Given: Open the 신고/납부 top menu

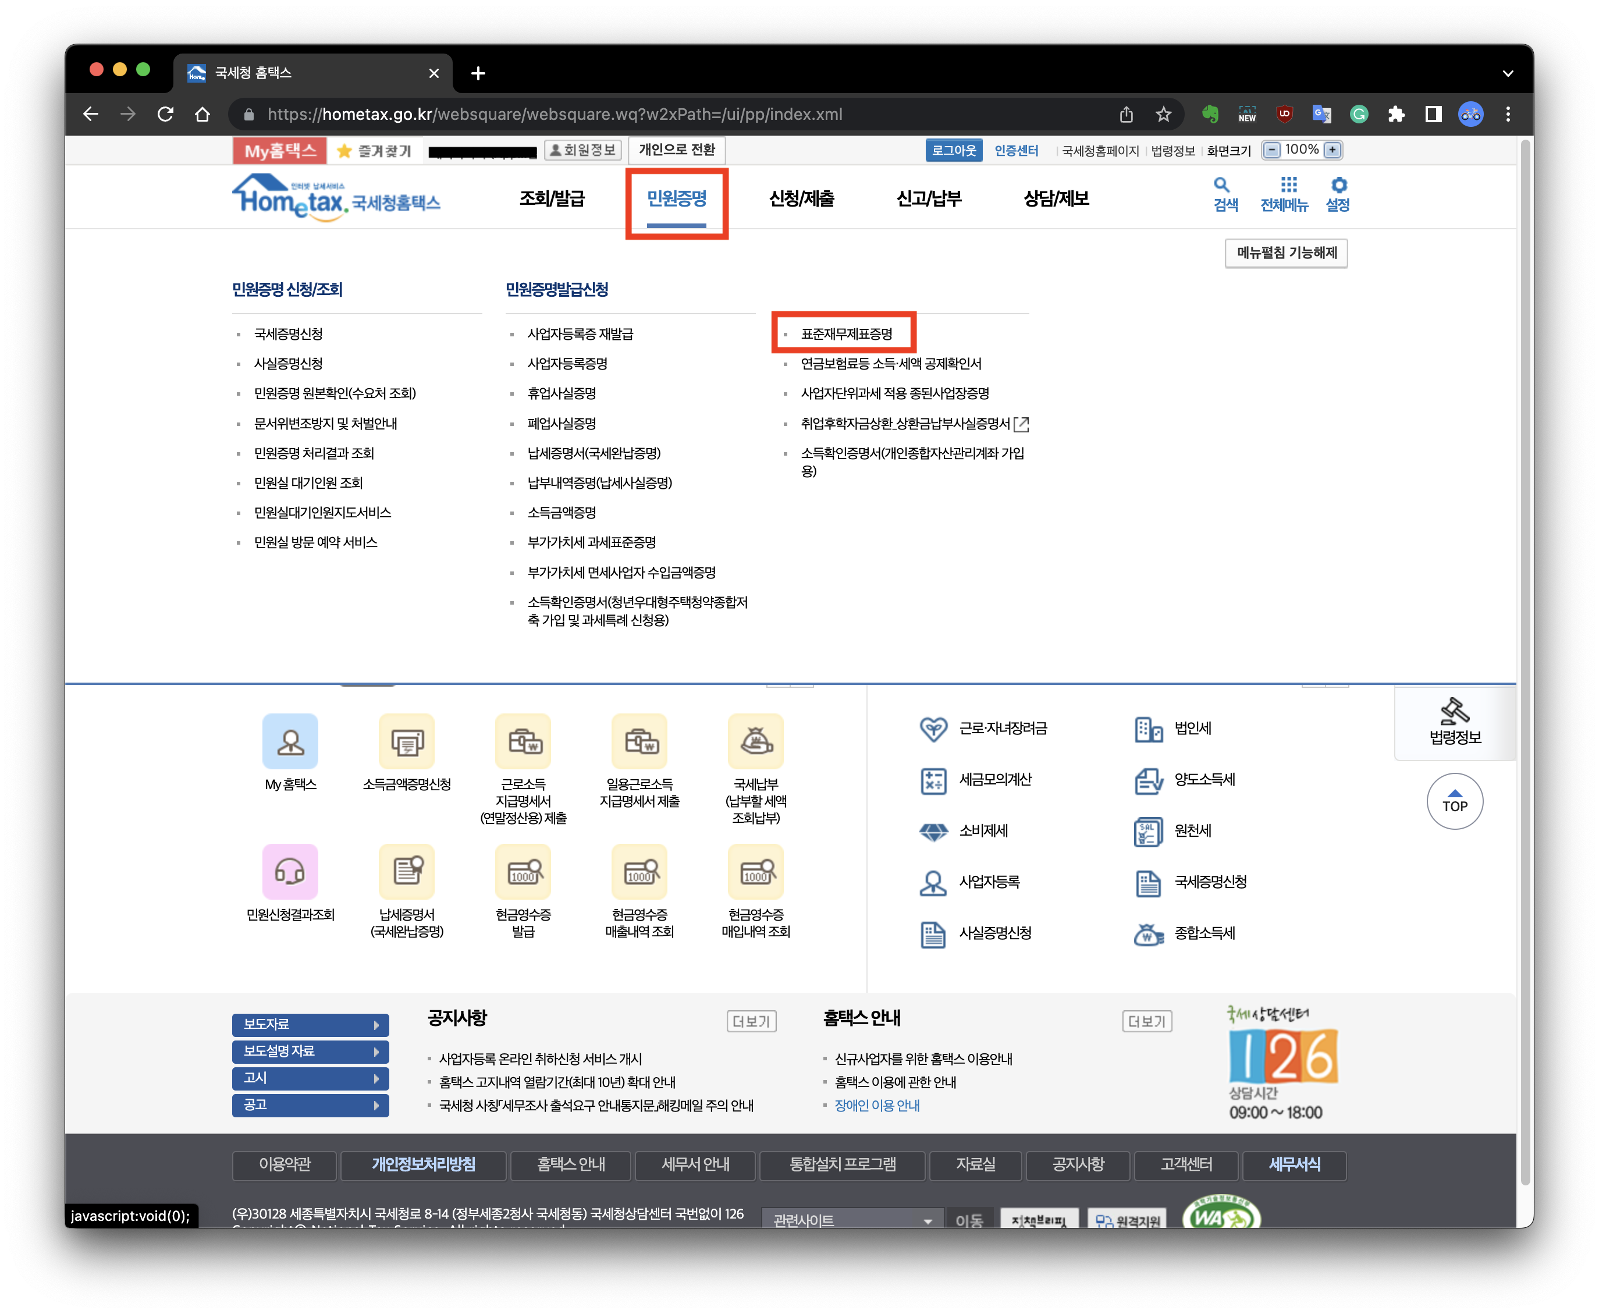Looking at the screenshot, I should [x=929, y=199].
